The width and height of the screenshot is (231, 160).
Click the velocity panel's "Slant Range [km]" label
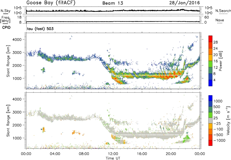pos(8,120)
